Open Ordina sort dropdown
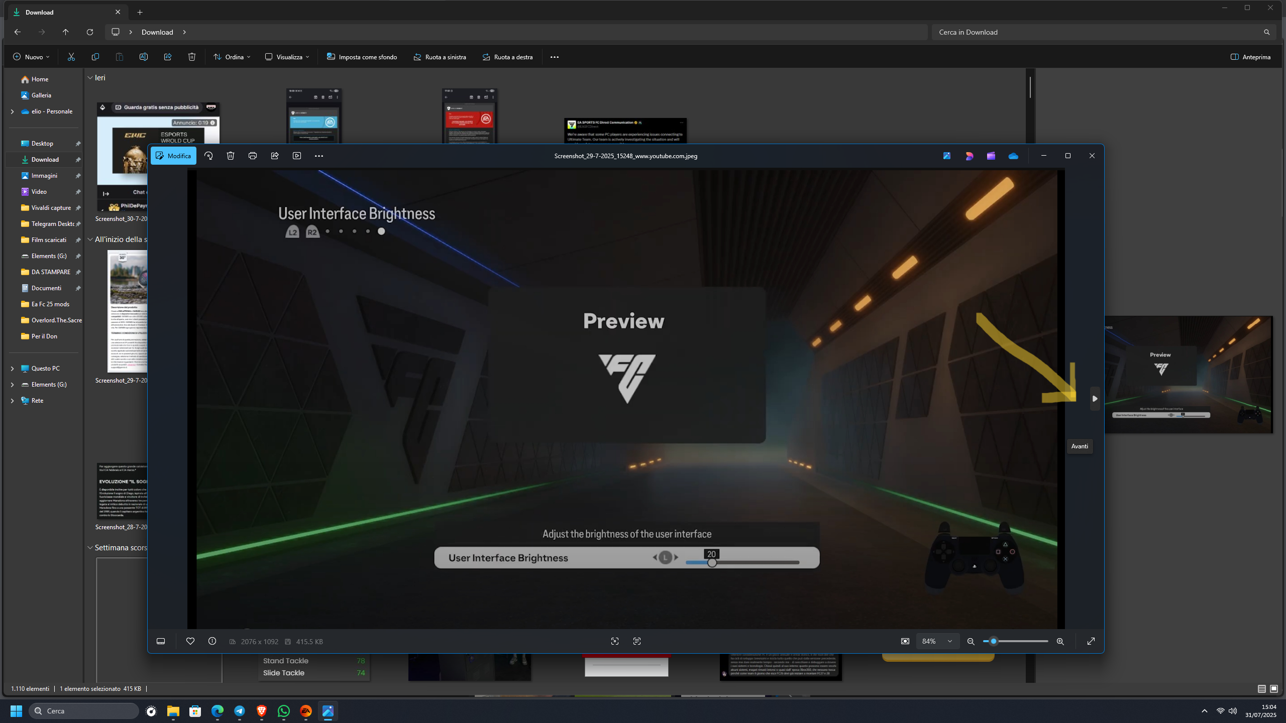Screen dimensions: 1286x723 click(x=232, y=57)
